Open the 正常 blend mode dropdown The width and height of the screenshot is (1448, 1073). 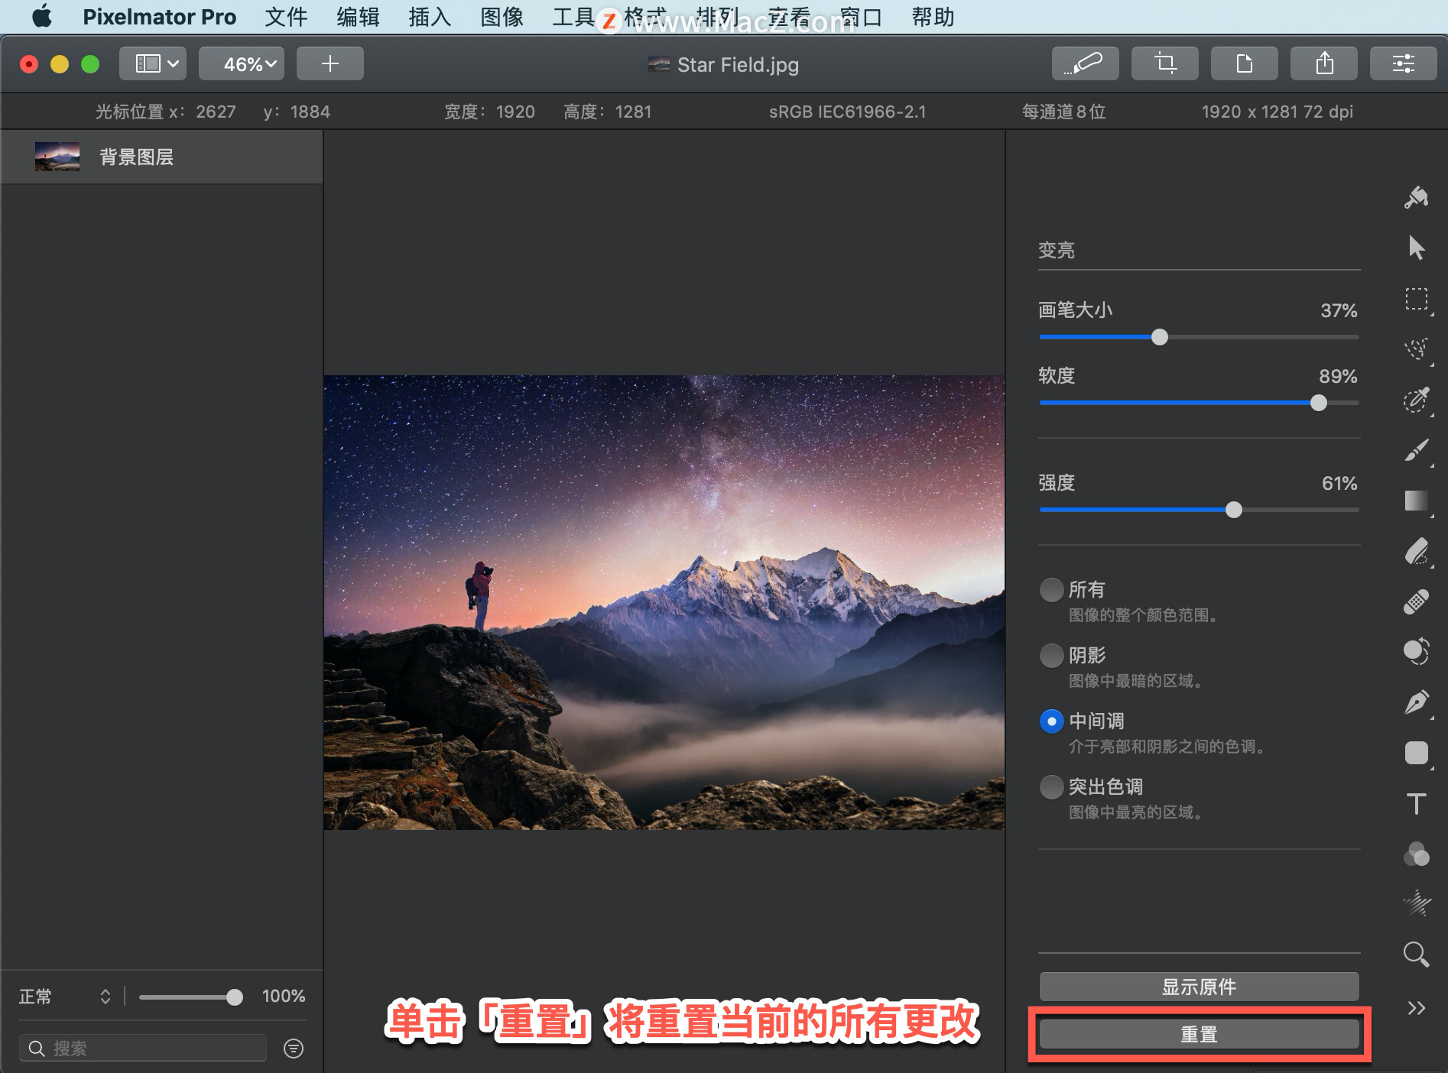[65, 996]
